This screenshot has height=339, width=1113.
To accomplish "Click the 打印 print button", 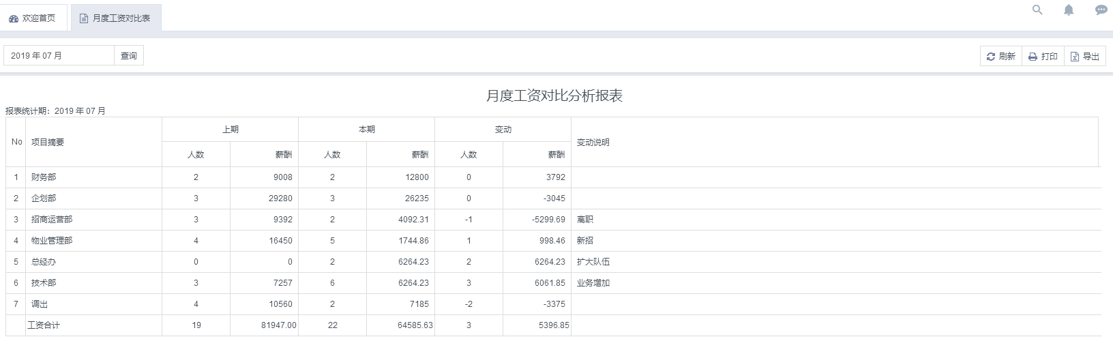I will click(x=1043, y=57).
